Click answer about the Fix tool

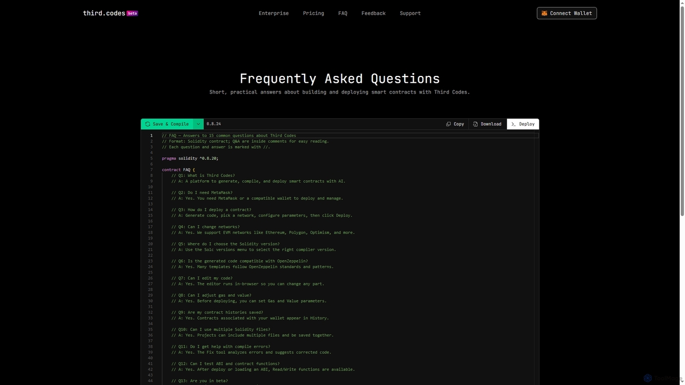(x=251, y=352)
